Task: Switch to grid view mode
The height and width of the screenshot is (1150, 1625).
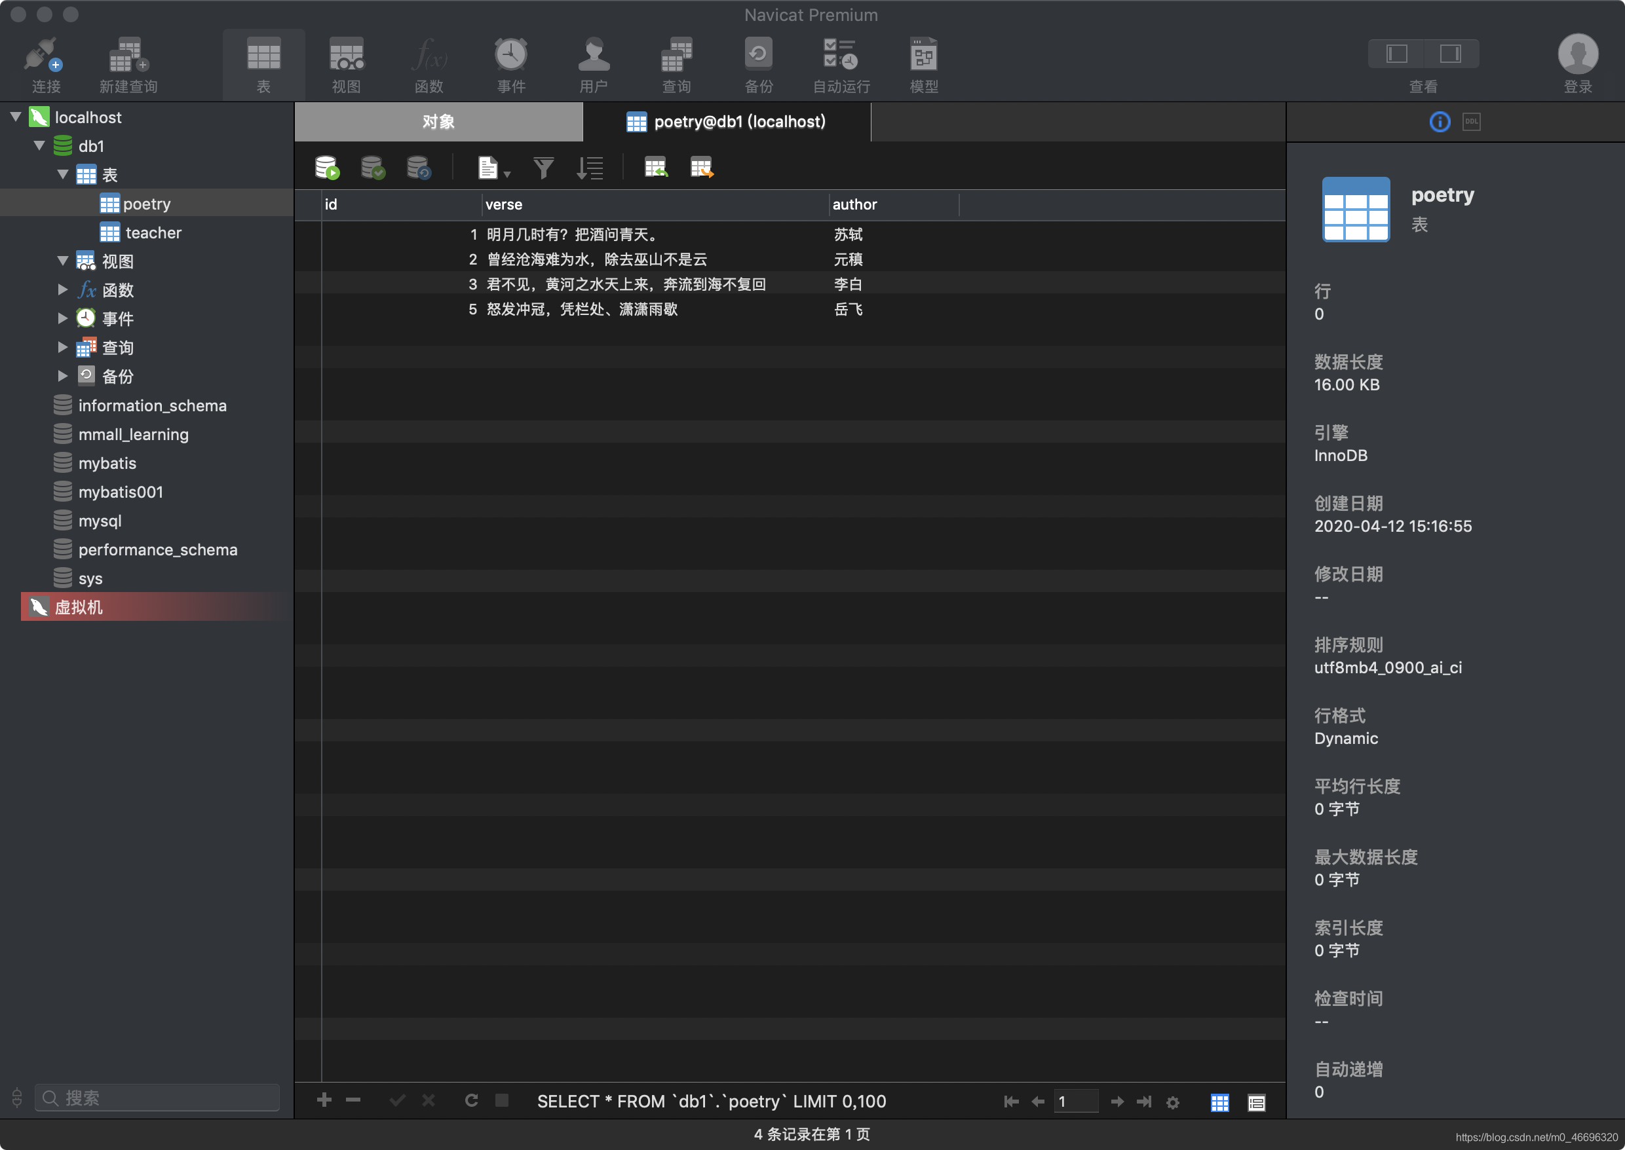Action: (1220, 1103)
